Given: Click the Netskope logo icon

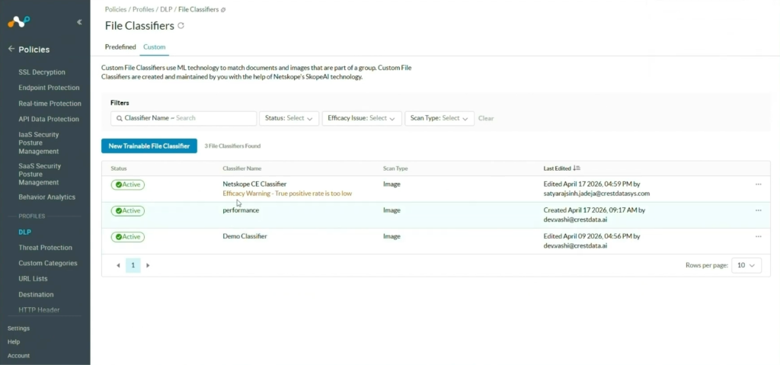Looking at the screenshot, I should [19, 22].
